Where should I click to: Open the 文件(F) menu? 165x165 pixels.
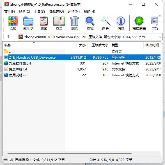[x=9, y=11]
